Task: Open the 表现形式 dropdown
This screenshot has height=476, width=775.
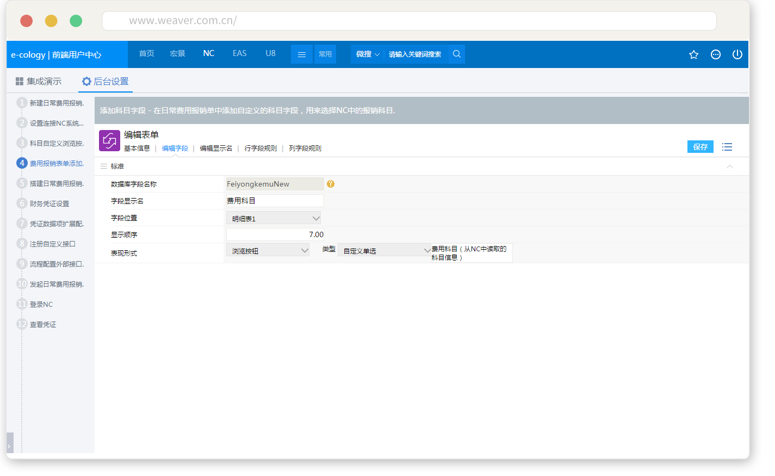Action: pos(268,250)
